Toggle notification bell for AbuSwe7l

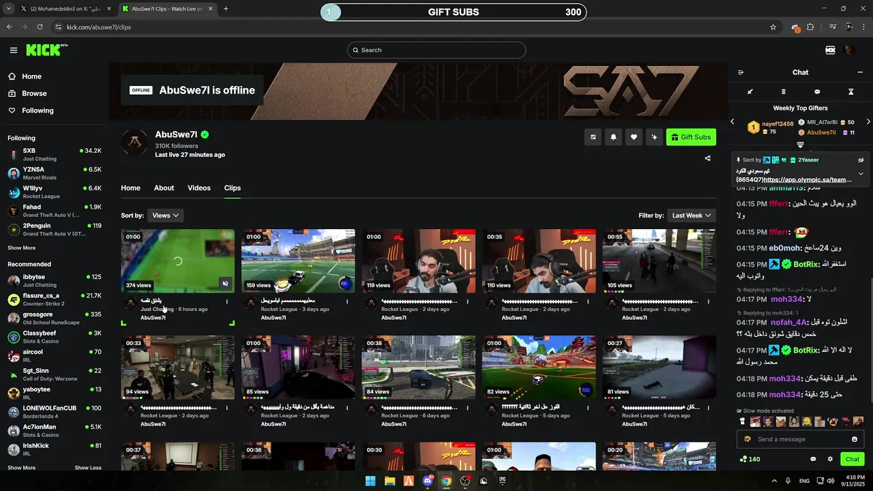click(x=613, y=137)
